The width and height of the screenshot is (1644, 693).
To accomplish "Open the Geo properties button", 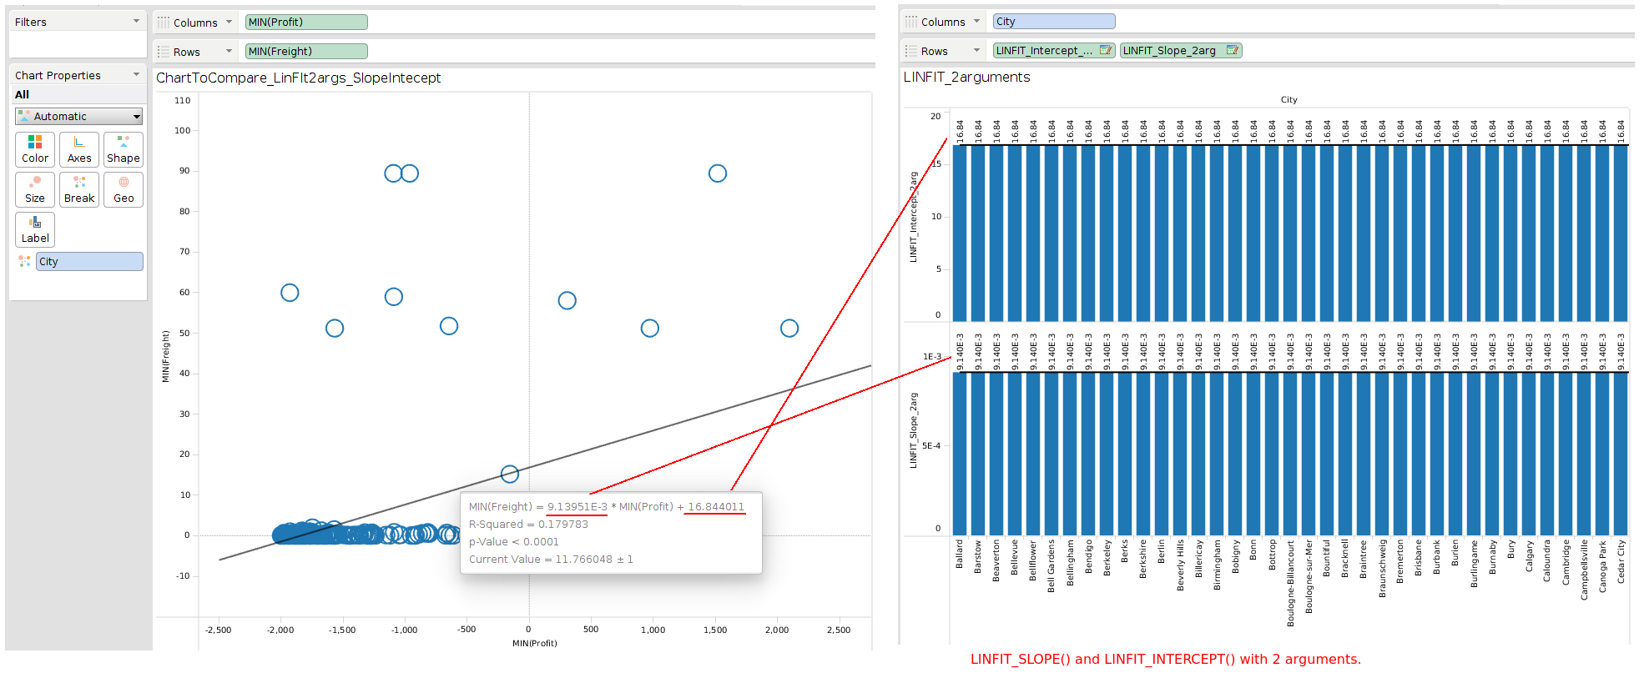I will coord(124,189).
